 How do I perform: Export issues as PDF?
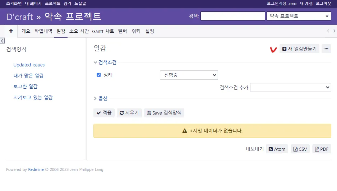(x=322, y=149)
